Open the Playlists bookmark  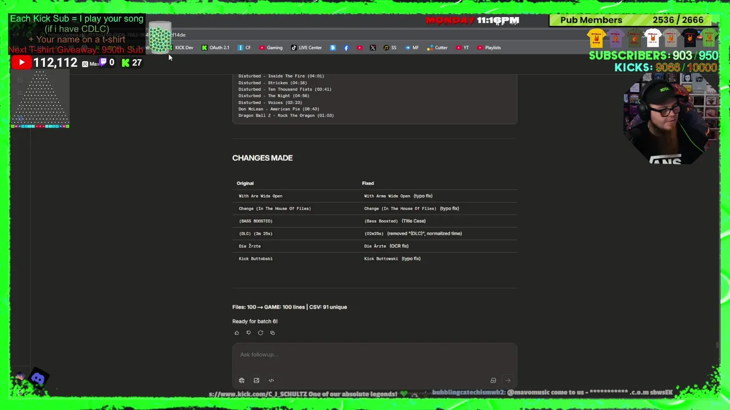[x=489, y=48]
